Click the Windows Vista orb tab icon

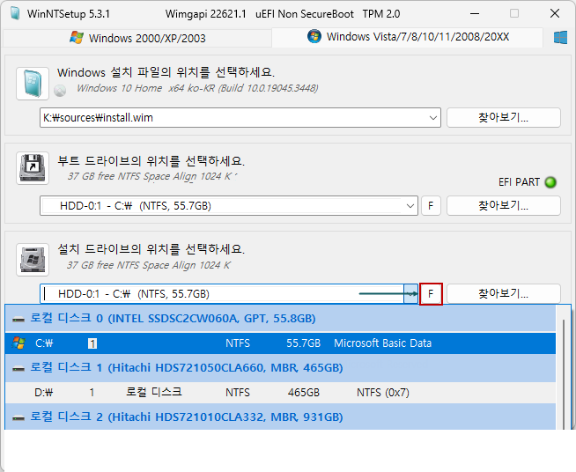coord(314,36)
